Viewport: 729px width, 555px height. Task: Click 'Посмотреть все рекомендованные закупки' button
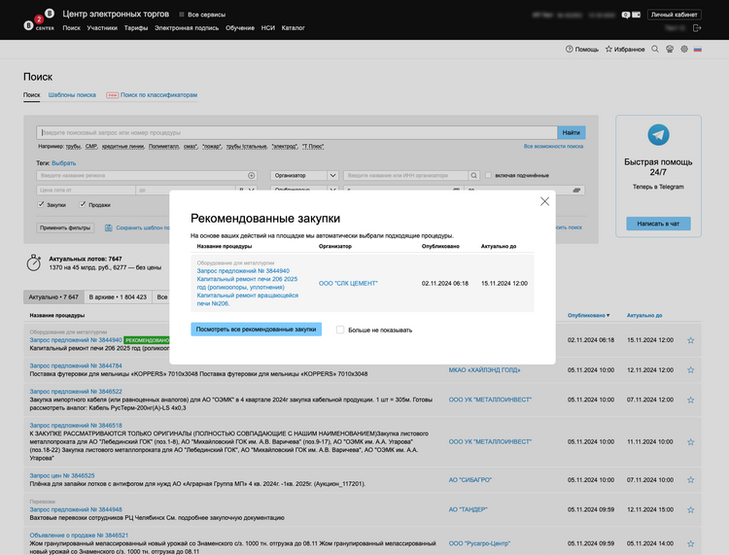click(258, 330)
